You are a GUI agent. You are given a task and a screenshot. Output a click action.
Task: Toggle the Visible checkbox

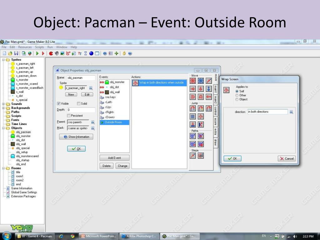click(58, 103)
